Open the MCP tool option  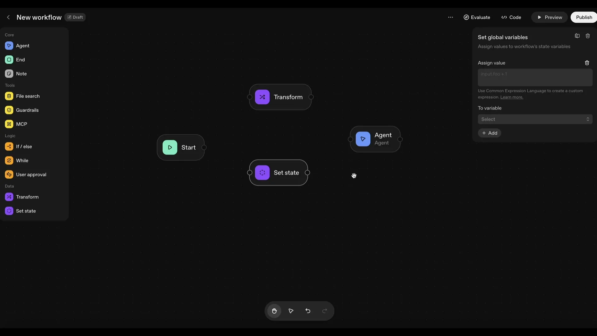coord(21,124)
